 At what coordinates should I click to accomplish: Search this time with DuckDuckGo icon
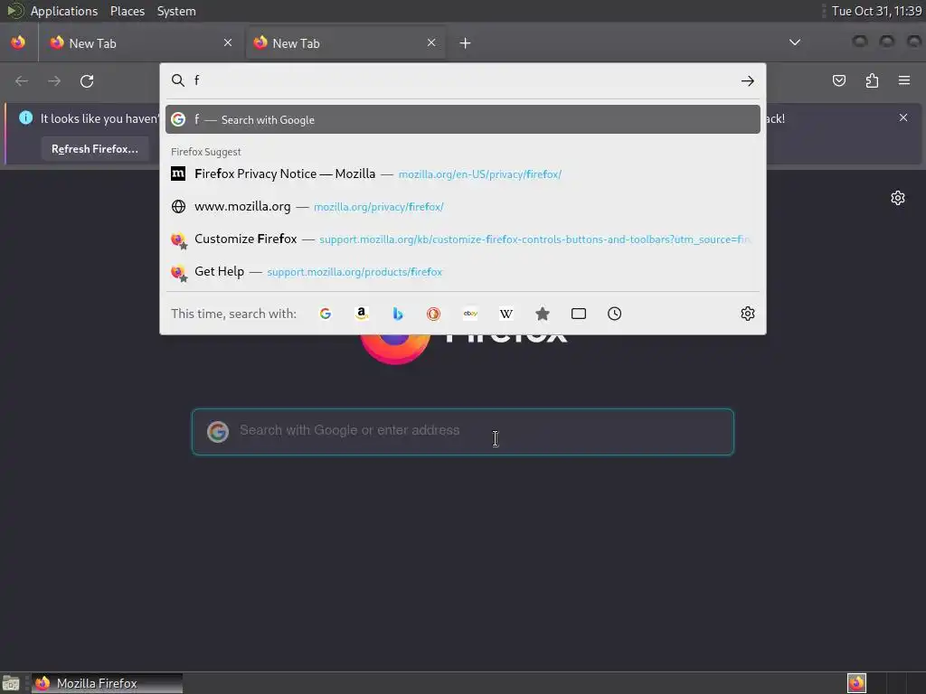(433, 314)
